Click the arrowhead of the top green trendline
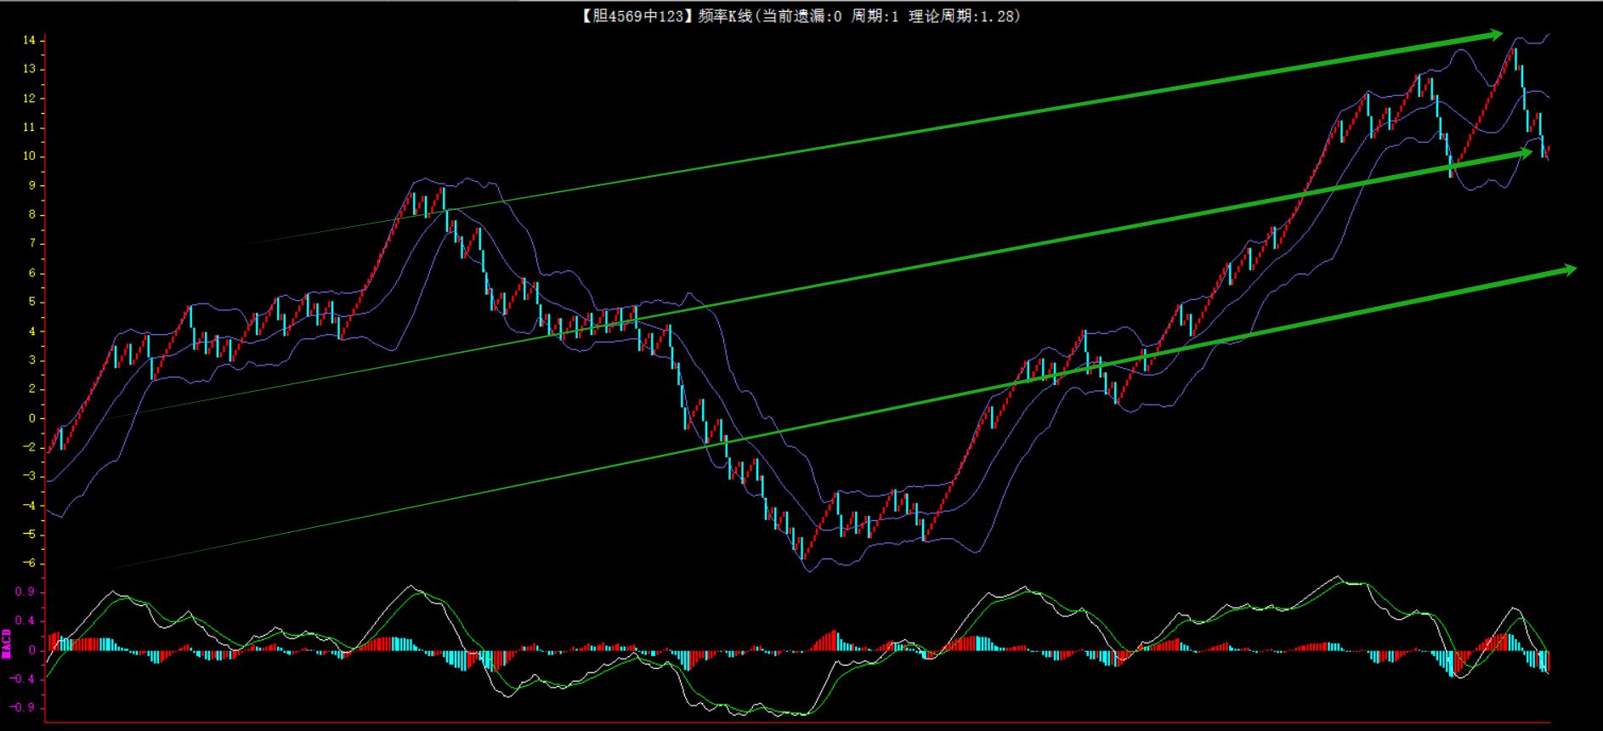 click(1494, 36)
